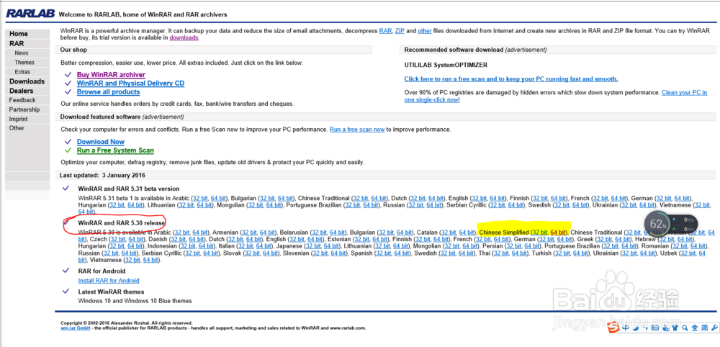
Task: Open the wrench settings icon in IME bar
Action: (x=714, y=328)
